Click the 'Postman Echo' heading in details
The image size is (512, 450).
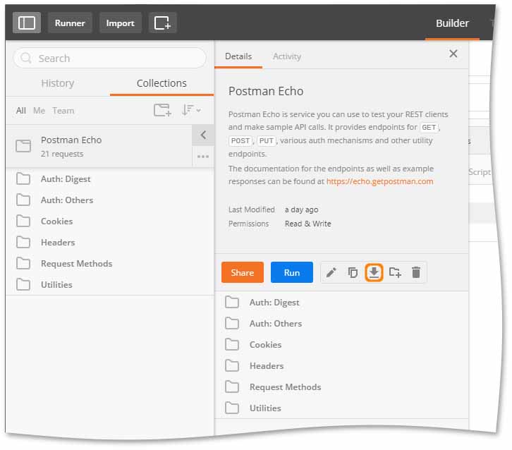(x=266, y=91)
